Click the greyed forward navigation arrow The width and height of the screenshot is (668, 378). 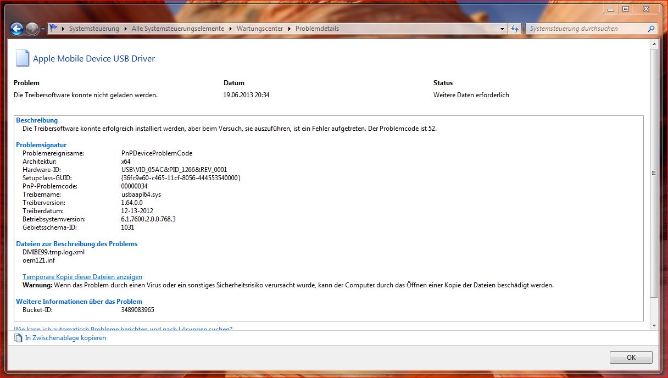(32, 29)
